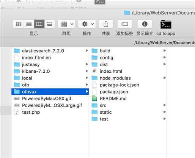
Task: Select the highlighted otbvux folder
Action: [x=50, y=92]
